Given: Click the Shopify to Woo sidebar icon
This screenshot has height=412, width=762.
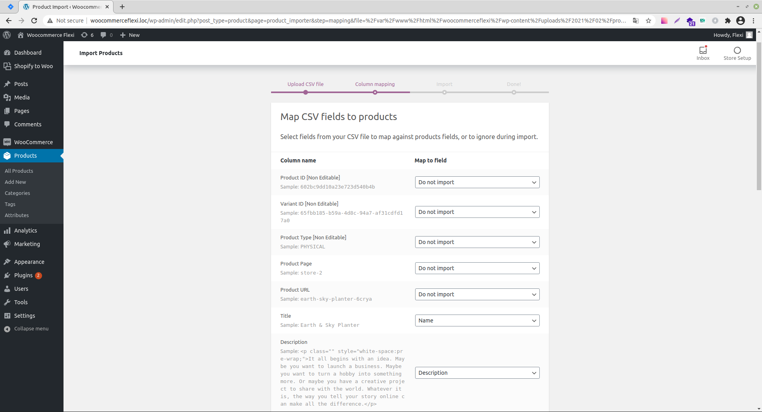Looking at the screenshot, I should click(x=7, y=66).
